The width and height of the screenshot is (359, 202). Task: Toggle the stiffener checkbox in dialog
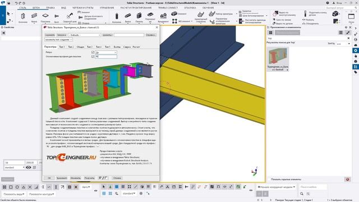[x=93, y=52]
